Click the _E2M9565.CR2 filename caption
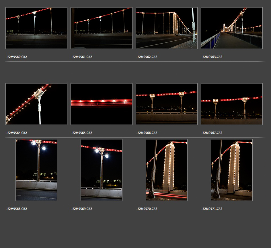 [82, 133]
